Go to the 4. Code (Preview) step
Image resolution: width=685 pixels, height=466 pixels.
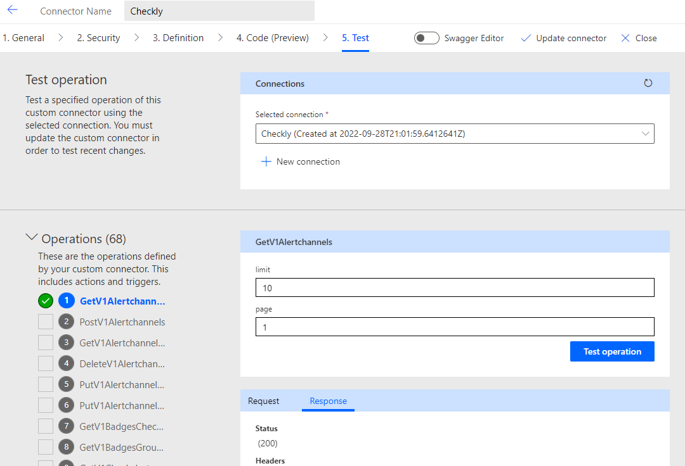(273, 38)
